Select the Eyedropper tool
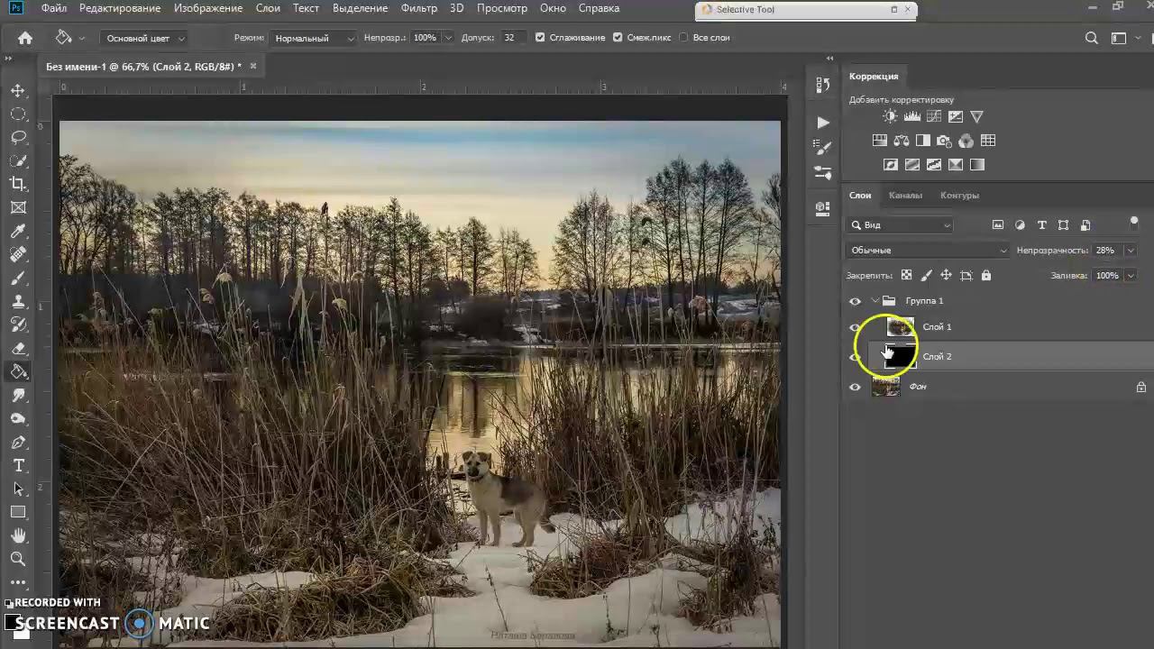This screenshot has height=649, width=1154. point(18,231)
